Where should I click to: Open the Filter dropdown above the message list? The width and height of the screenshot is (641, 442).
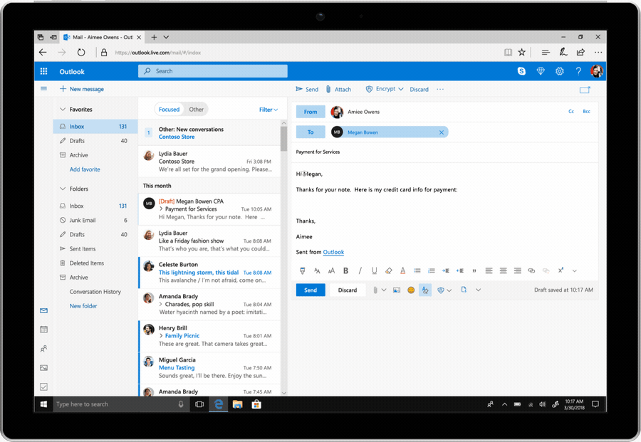click(x=267, y=109)
